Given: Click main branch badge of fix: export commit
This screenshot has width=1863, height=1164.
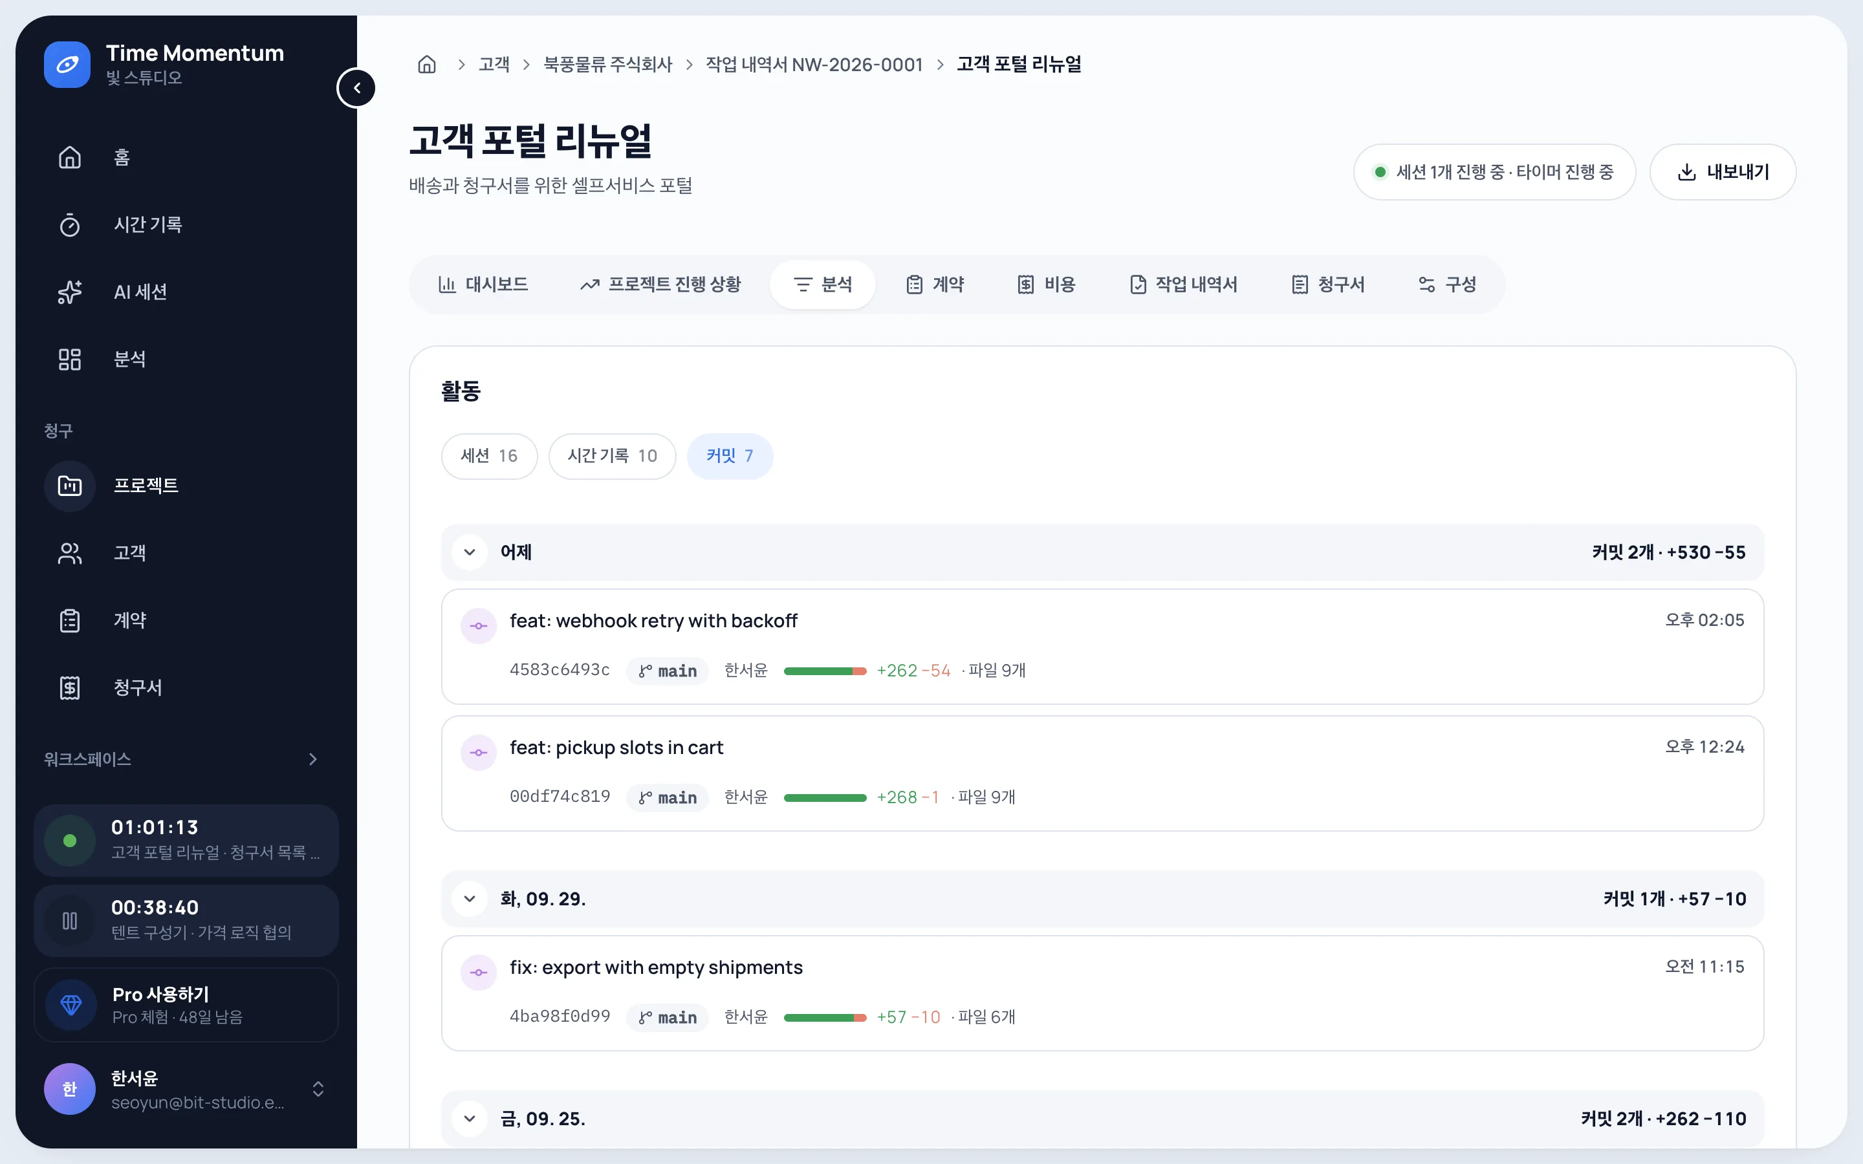Looking at the screenshot, I should coord(668,1018).
